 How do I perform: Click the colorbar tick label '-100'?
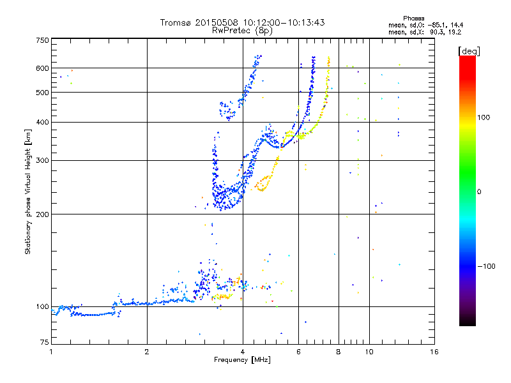pos(486,266)
